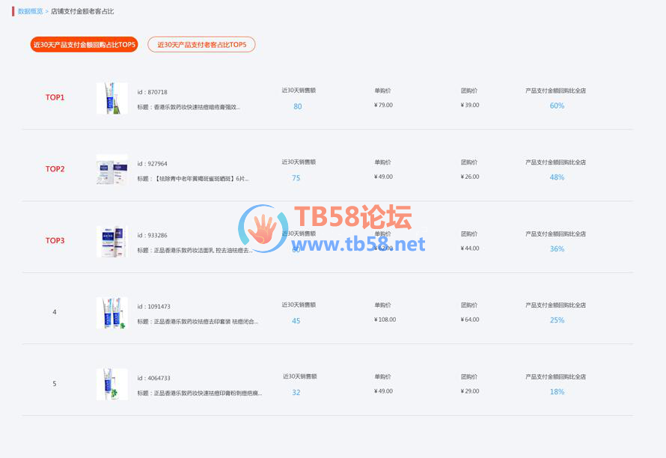The width and height of the screenshot is (666, 458).
Task: Open product title of id 870718
Action: point(189,107)
